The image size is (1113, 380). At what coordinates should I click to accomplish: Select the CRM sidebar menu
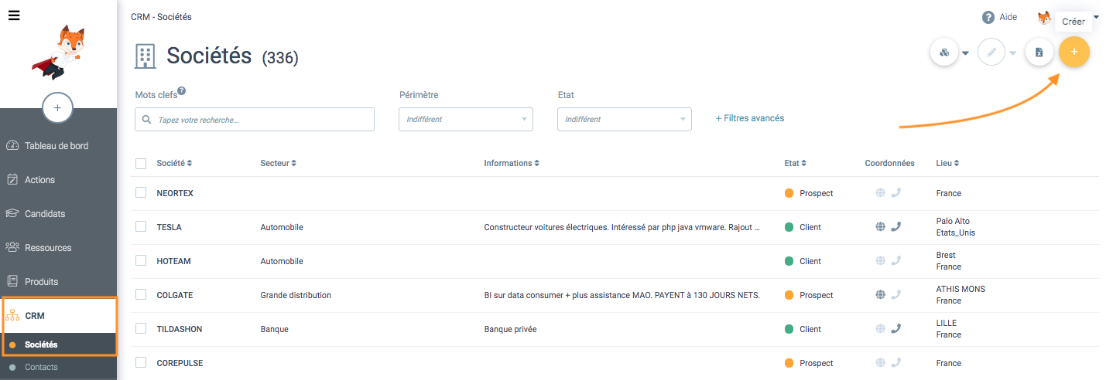[58, 315]
